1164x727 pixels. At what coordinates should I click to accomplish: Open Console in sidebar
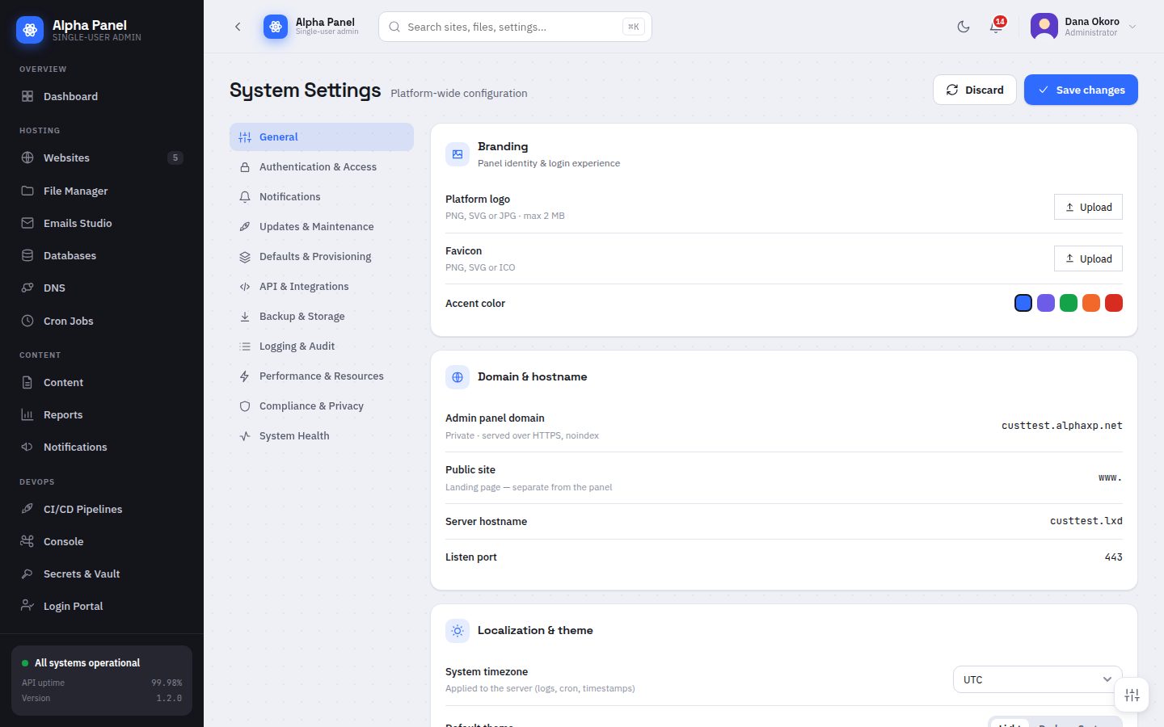[x=102, y=541]
